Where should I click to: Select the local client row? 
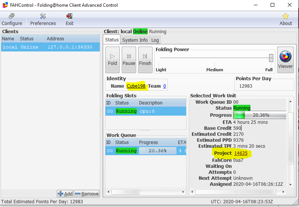(x=50, y=47)
